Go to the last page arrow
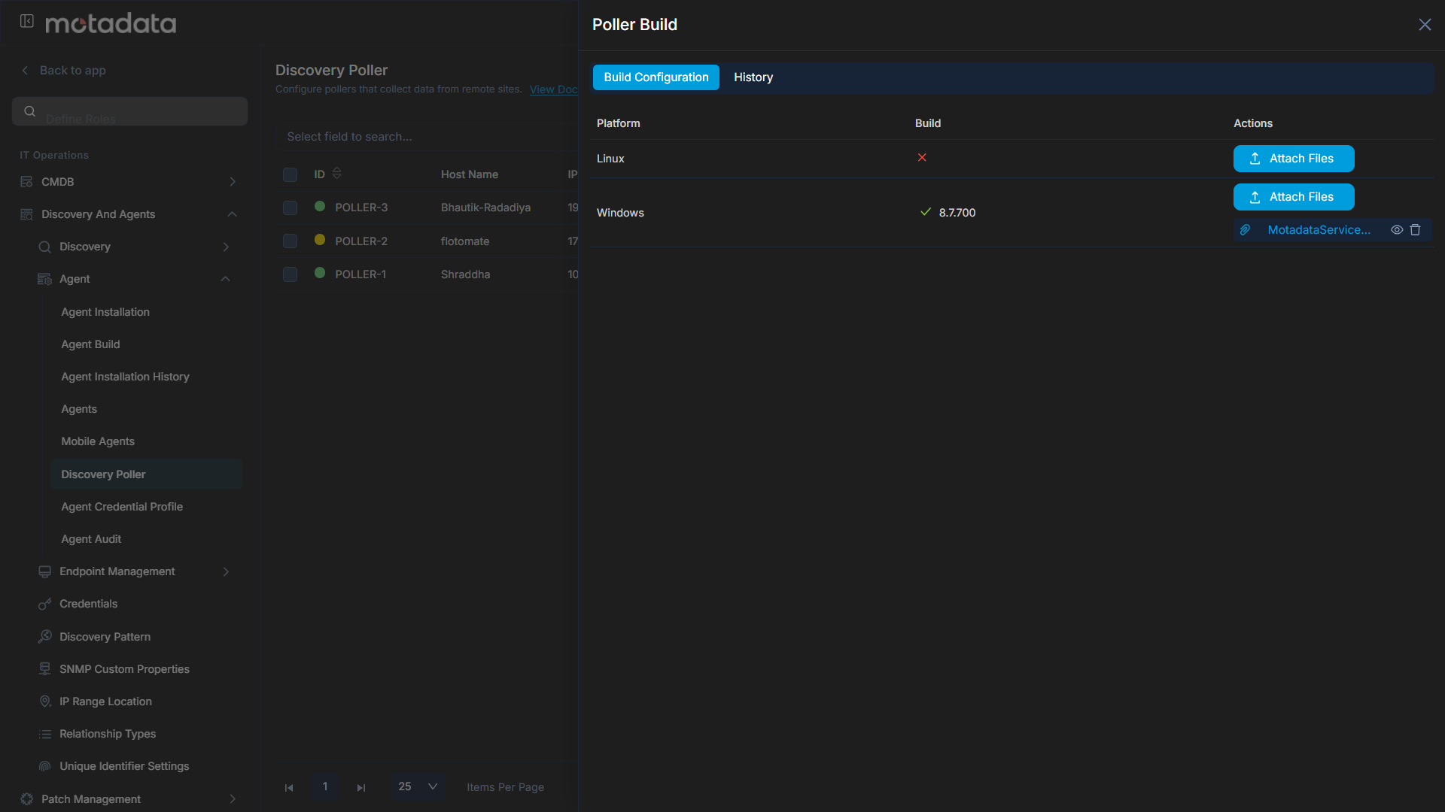 (361, 787)
